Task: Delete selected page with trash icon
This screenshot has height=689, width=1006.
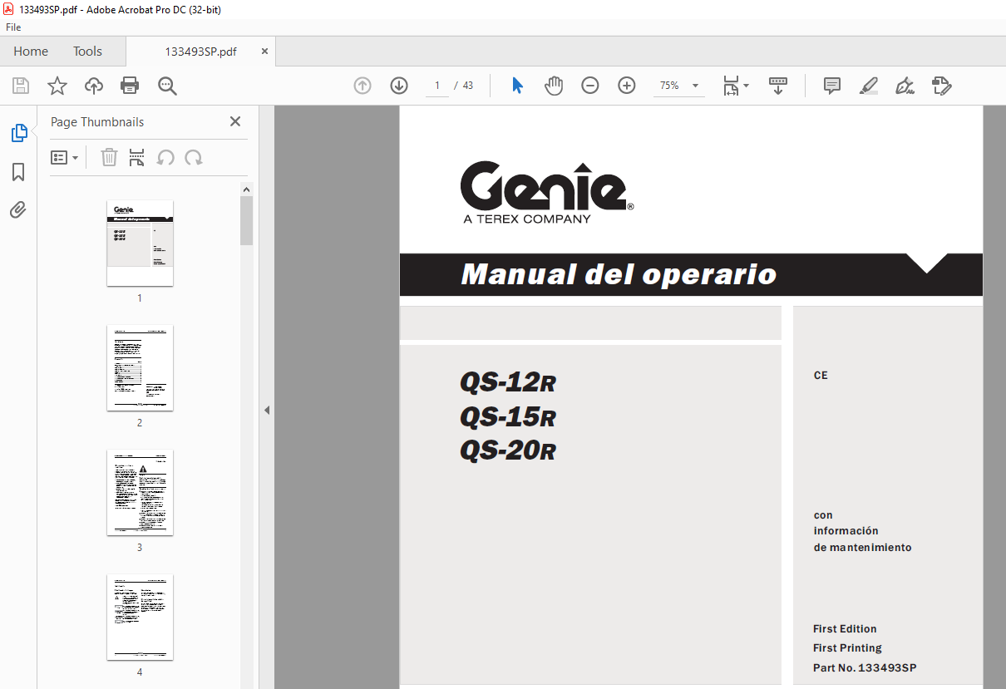Action: pos(109,157)
